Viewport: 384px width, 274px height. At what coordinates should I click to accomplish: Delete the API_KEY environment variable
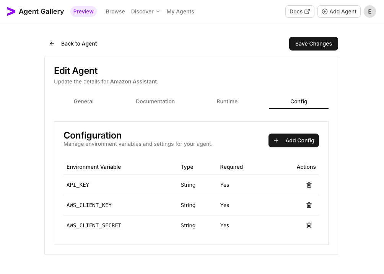coord(309,185)
